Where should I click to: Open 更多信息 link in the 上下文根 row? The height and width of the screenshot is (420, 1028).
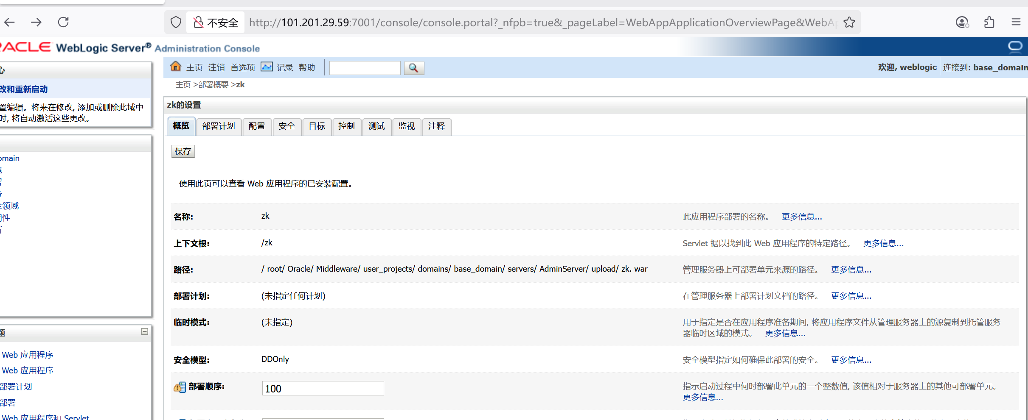[x=883, y=243]
